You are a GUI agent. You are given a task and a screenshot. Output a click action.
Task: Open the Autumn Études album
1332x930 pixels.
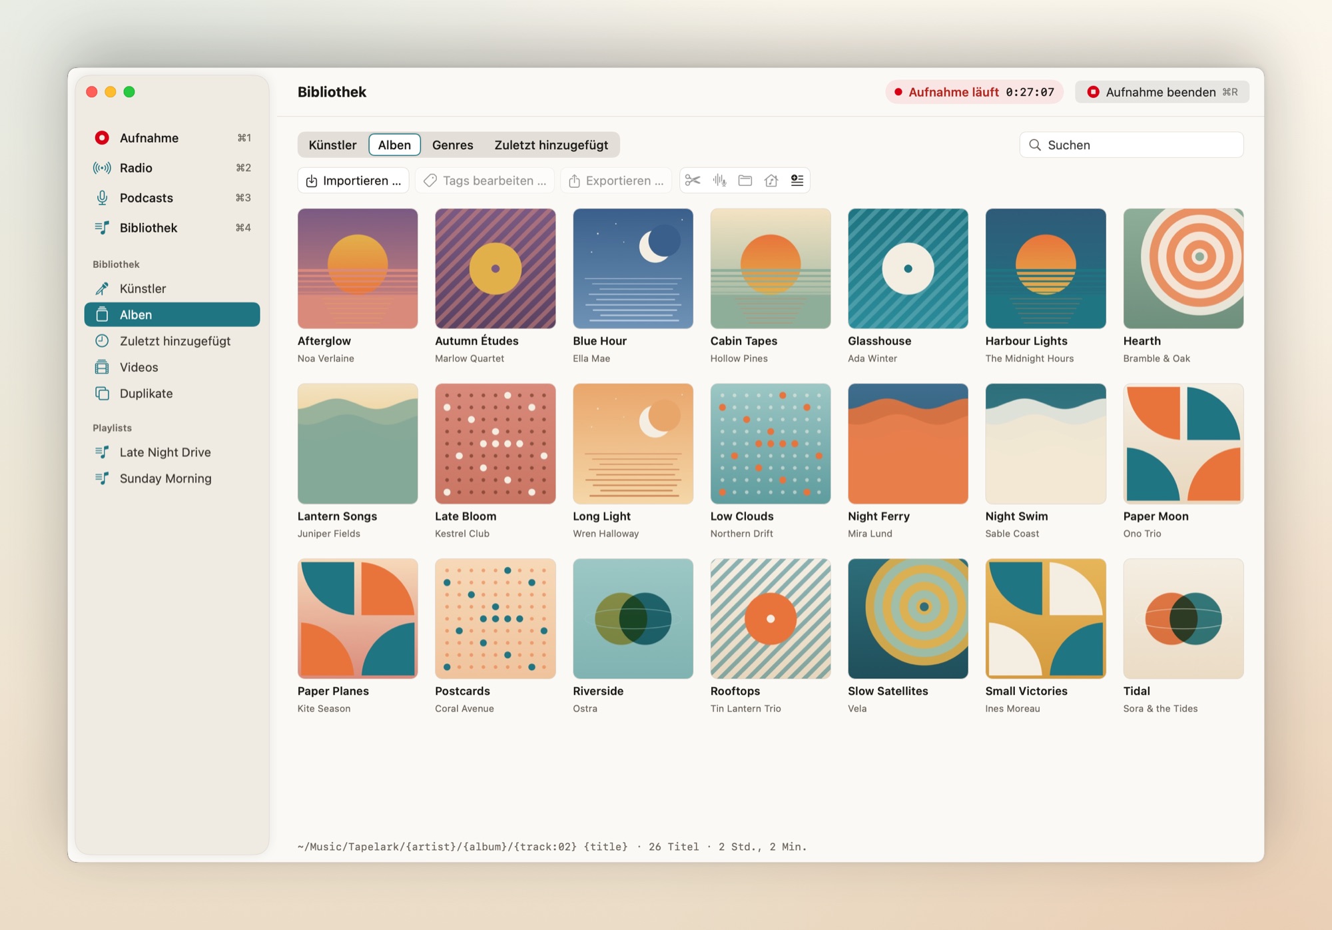pyautogui.click(x=496, y=268)
